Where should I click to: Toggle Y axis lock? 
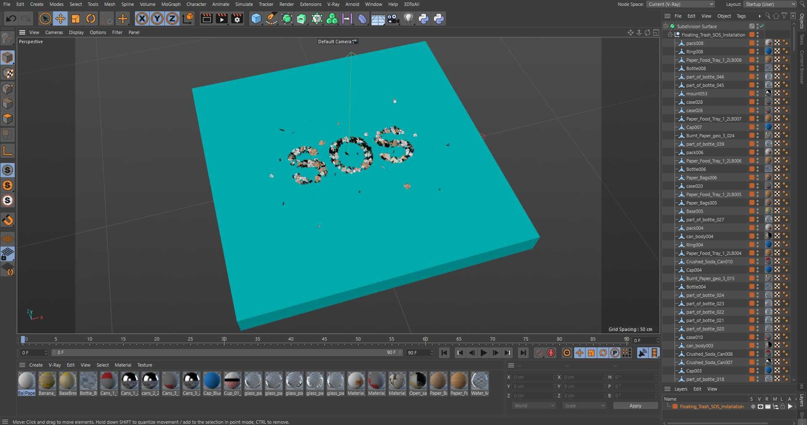157,18
